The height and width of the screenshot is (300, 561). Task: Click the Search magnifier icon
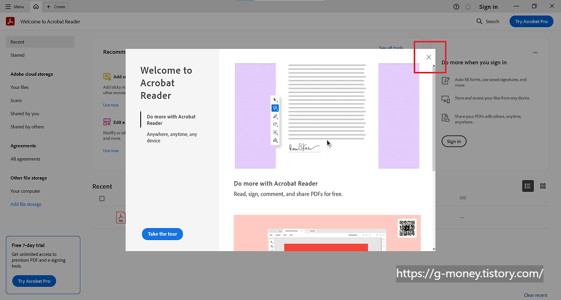click(479, 21)
